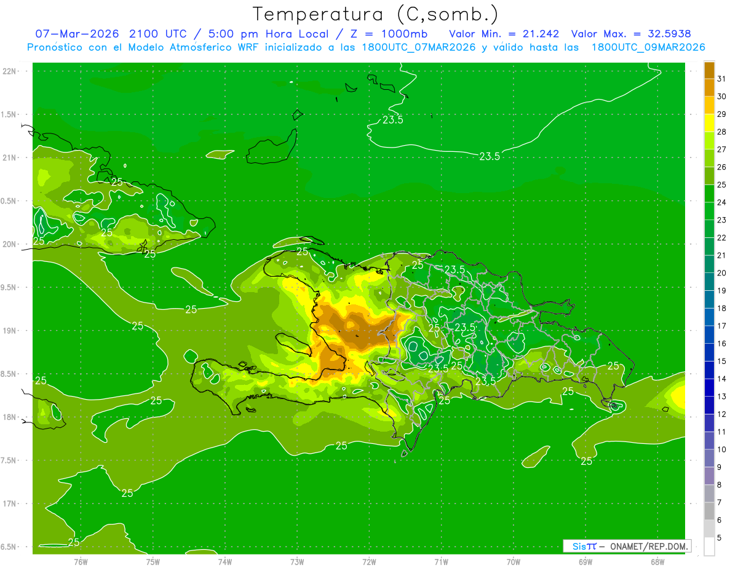Click the "70W" longitude axis label

(x=513, y=562)
